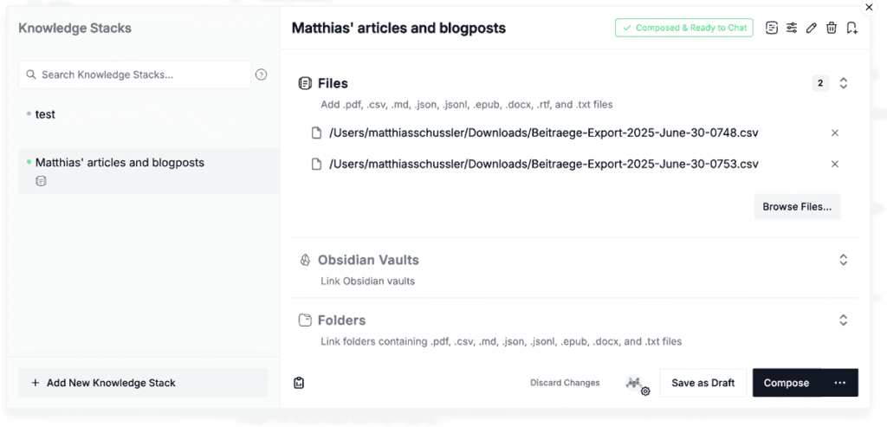Viewport: 887px width, 427px height.
Task: Click the new chat with stack icon
Action: click(852, 28)
